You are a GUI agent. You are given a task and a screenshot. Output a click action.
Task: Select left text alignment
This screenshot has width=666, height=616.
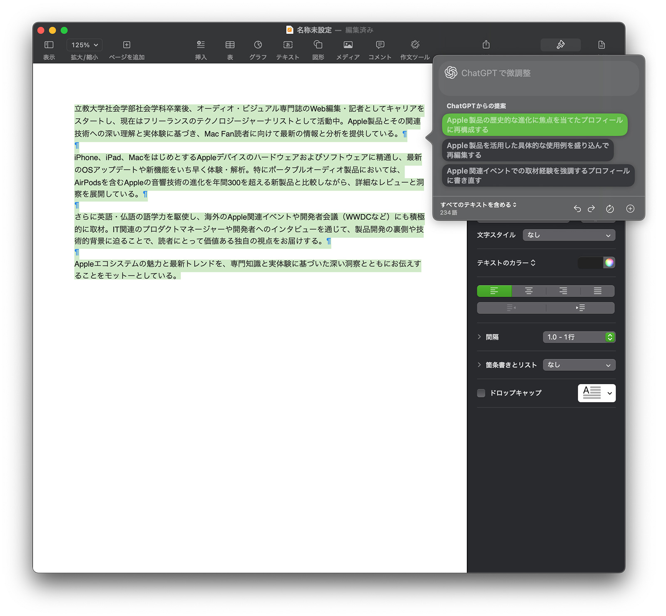(x=494, y=291)
